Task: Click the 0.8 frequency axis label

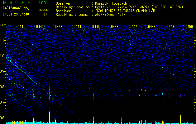Action: tap(2, 87)
